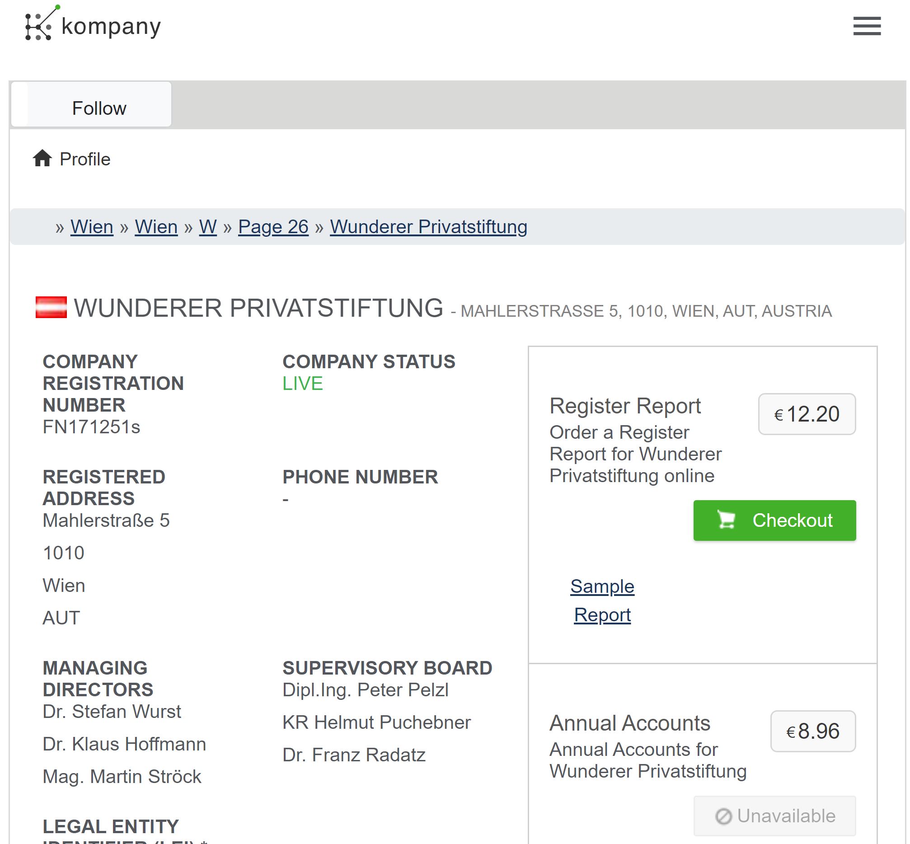The width and height of the screenshot is (910, 844).
Task: Click the shopping cart icon on Checkout
Action: [726, 520]
